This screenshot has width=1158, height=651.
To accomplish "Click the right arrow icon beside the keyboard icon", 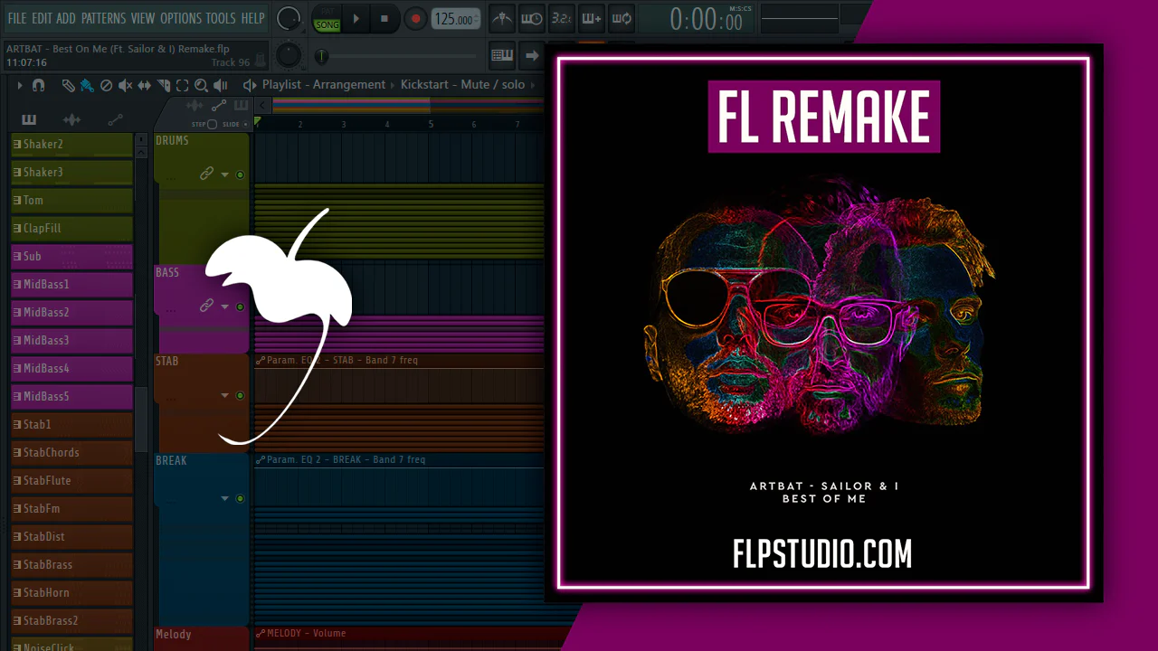I will coord(532,56).
